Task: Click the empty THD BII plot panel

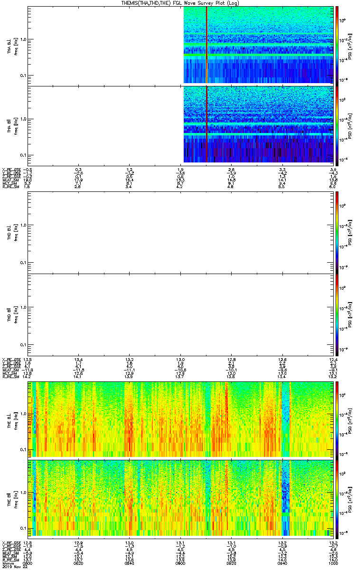Action: pyautogui.click(x=180, y=314)
